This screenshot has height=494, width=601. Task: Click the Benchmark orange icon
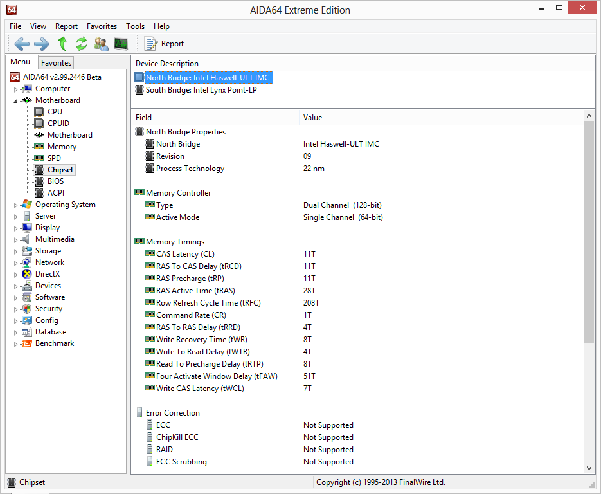click(27, 343)
